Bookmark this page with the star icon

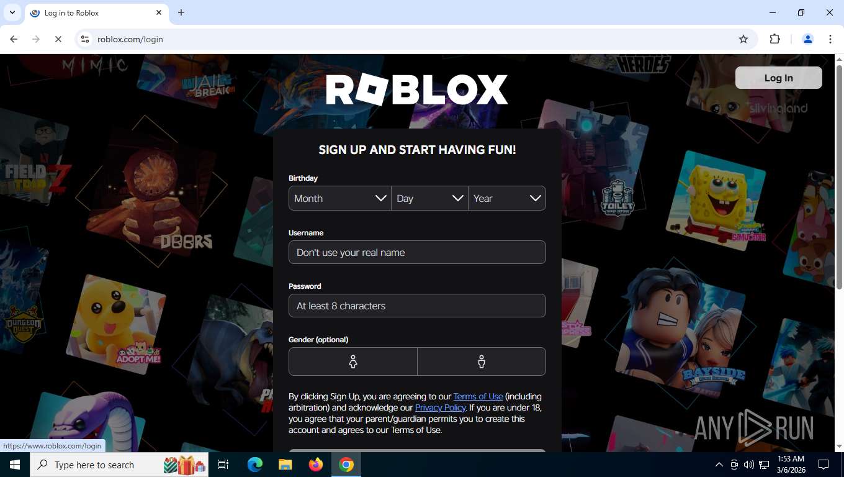pos(743,39)
